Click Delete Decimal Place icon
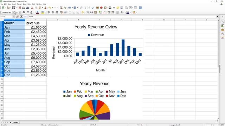This screenshot has width=225, height=126. (x=104, y=12)
